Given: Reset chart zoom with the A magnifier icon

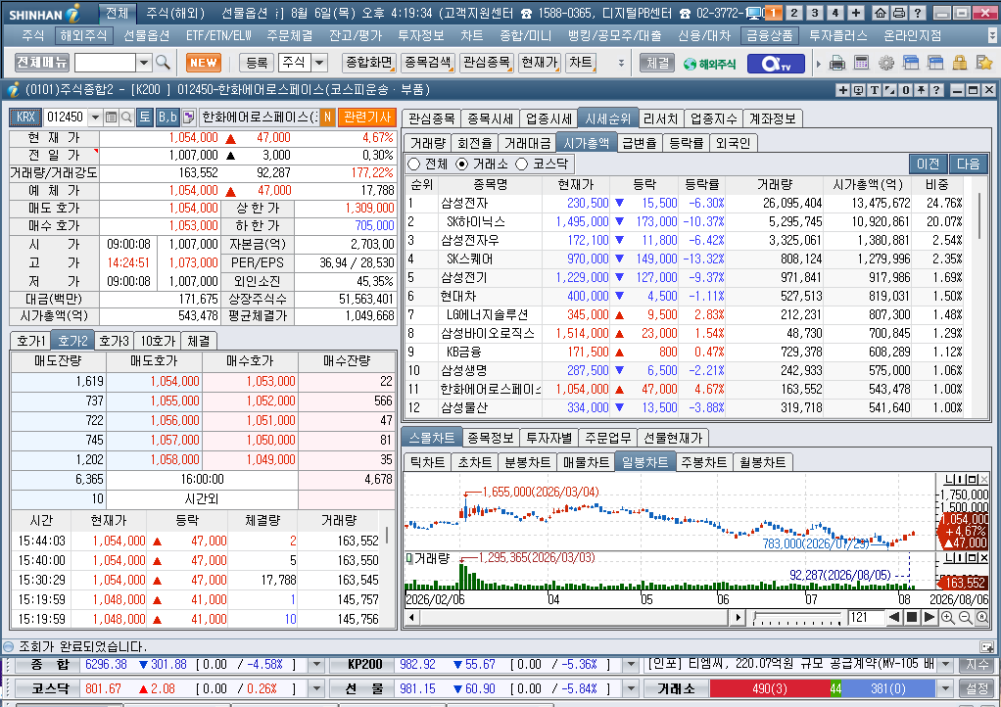Looking at the screenshot, I should pos(981,617).
